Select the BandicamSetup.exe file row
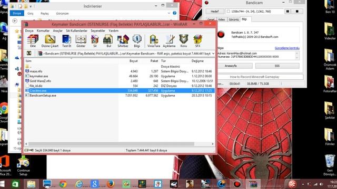 tap(120, 96)
